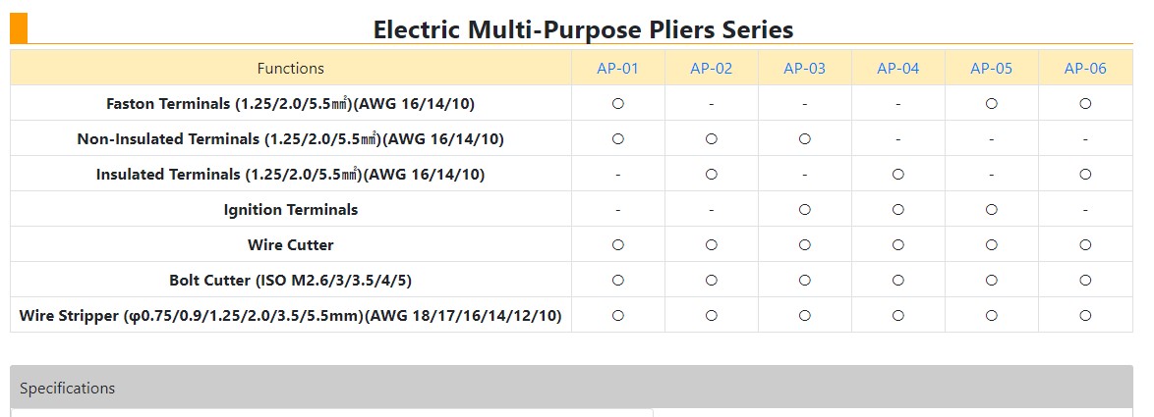Screen dimensions: 1154x417
Task: Expand the Specifications section header
Action: (571, 388)
